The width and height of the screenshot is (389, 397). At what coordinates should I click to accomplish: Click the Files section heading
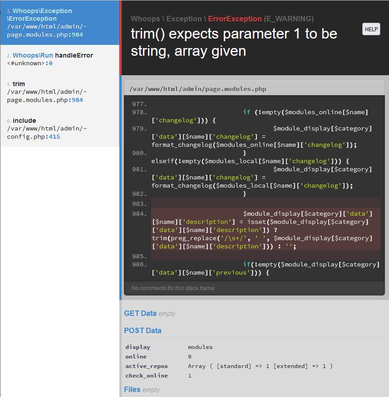[132, 389]
